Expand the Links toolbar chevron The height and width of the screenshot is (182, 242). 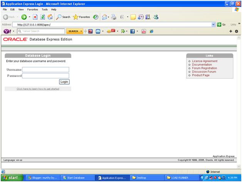point(239,24)
